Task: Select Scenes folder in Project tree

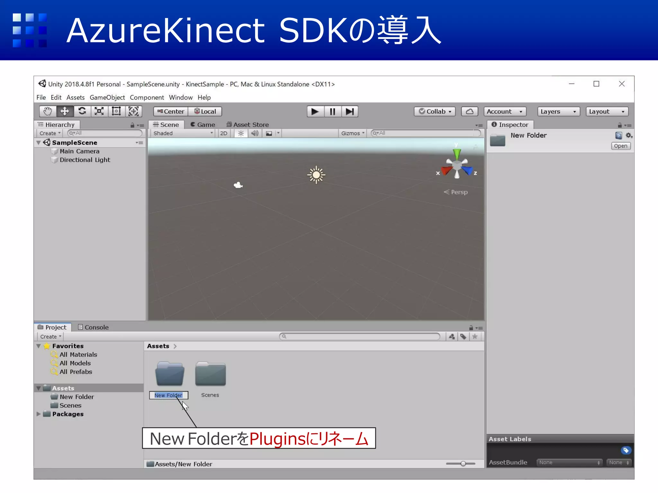Action: (x=70, y=405)
